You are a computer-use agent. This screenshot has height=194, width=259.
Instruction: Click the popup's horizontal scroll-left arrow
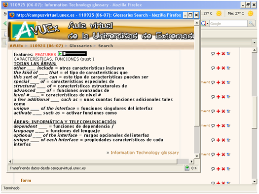[10, 161]
